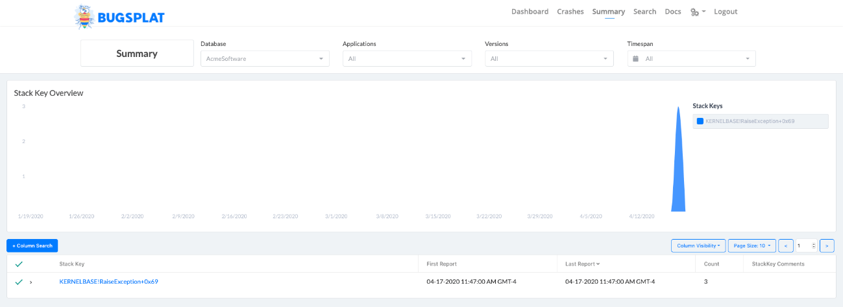This screenshot has height=307, width=843.
Task: Open the Applications dropdown
Action: click(407, 59)
